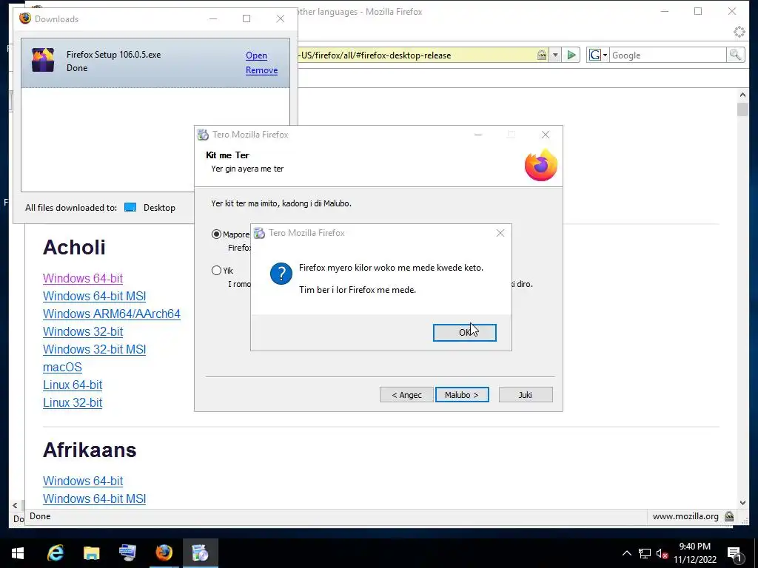Image resolution: width=758 pixels, height=568 pixels.
Task: Click the installer icon in the setup title bar
Action: [x=203, y=135]
